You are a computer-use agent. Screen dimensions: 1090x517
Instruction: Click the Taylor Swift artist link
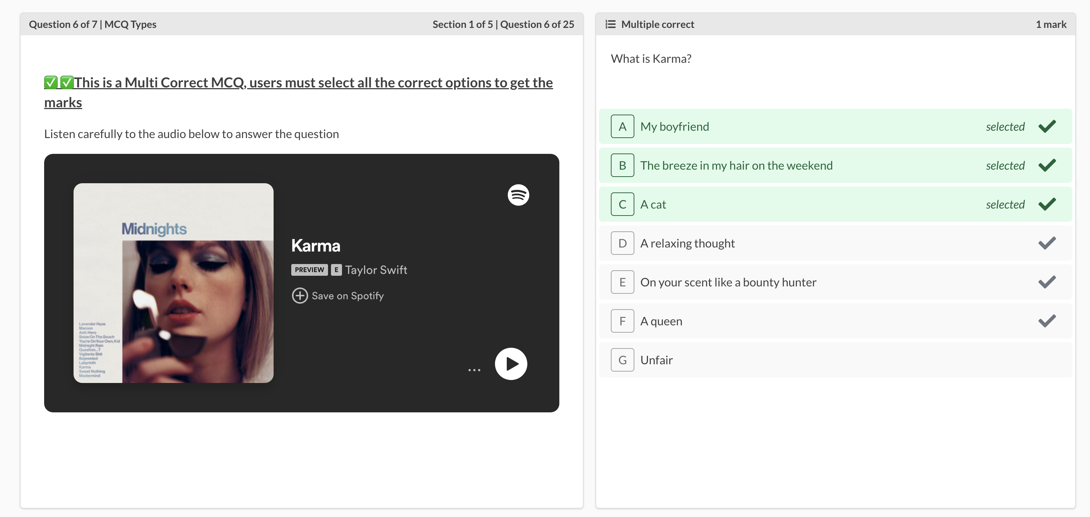376,270
